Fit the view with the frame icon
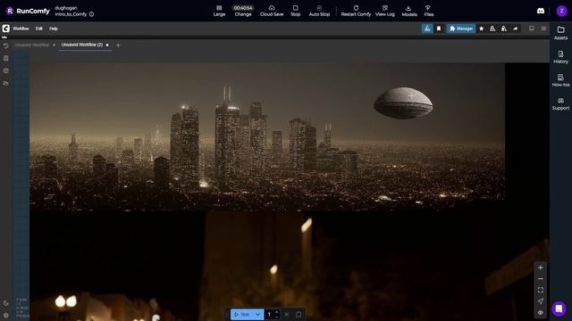Image resolution: width=572 pixels, height=321 pixels. pyautogui.click(x=540, y=290)
